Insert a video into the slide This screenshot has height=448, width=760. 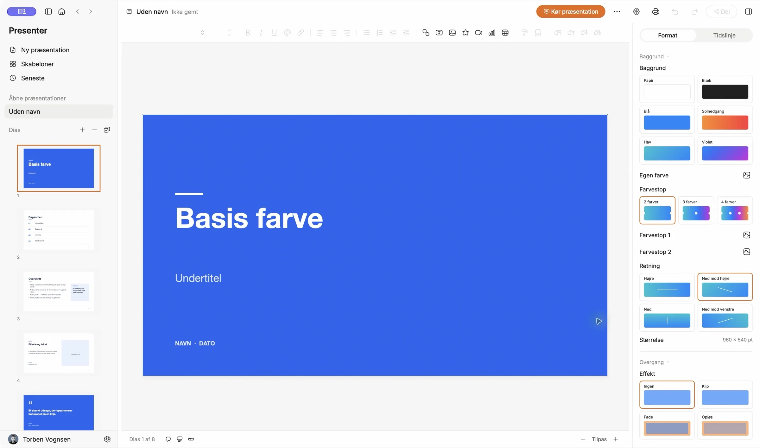coord(479,33)
